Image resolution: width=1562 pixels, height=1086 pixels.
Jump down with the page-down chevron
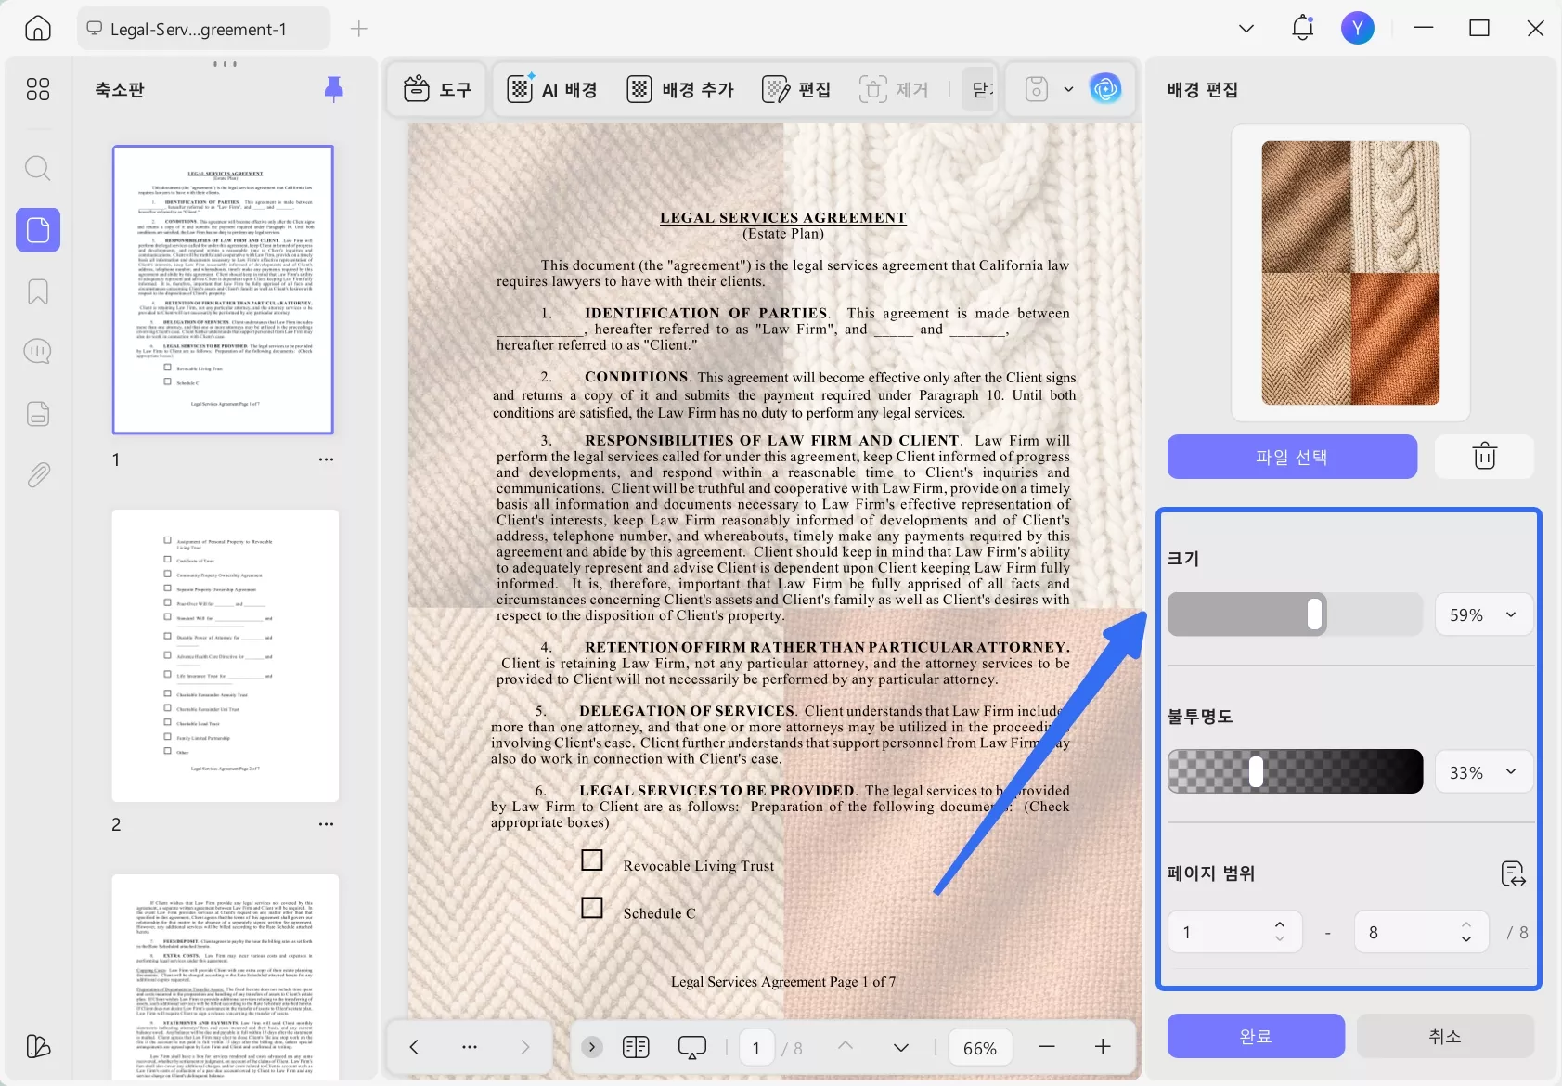click(901, 1047)
